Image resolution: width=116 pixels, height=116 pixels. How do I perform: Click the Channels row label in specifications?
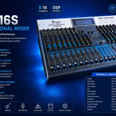[x=91, y=81]
